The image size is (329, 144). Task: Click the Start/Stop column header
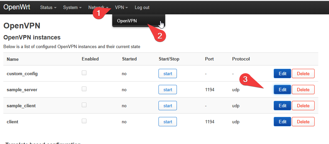(169, 59)
